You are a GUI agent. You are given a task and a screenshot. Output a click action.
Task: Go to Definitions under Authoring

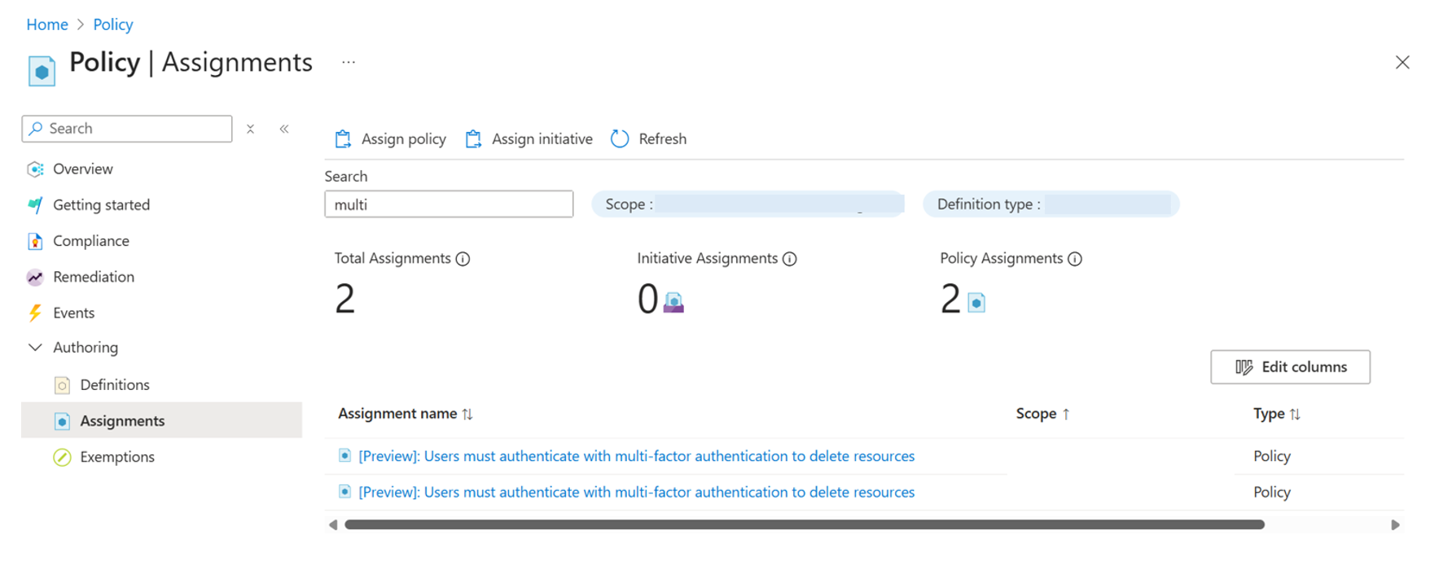pyautogui.click(x=114, y=385)
